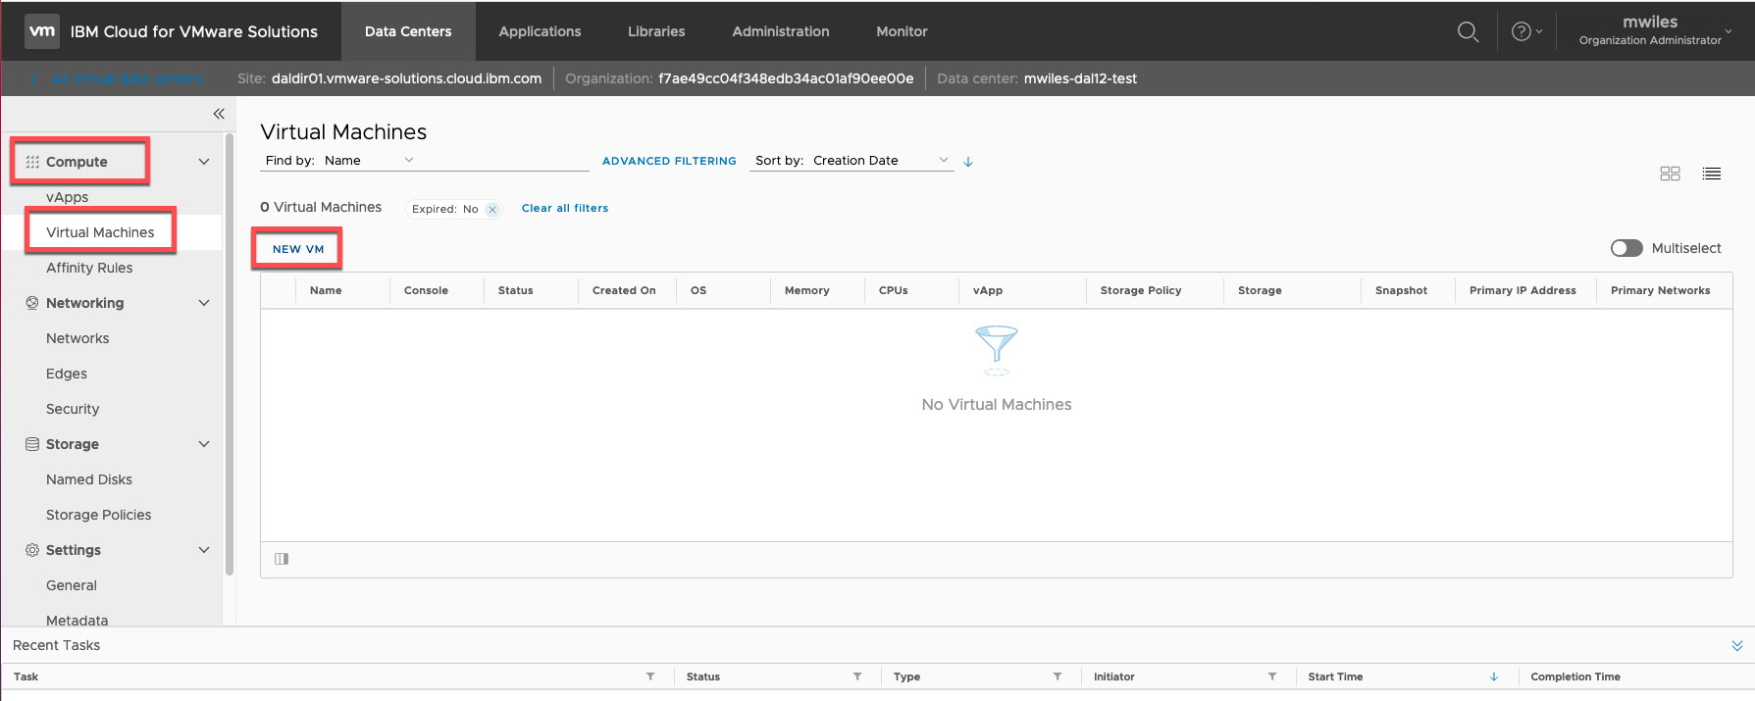1755x701 pixels.
Task: Open the column chooser icon below table
Action: (x=282, y=559)
